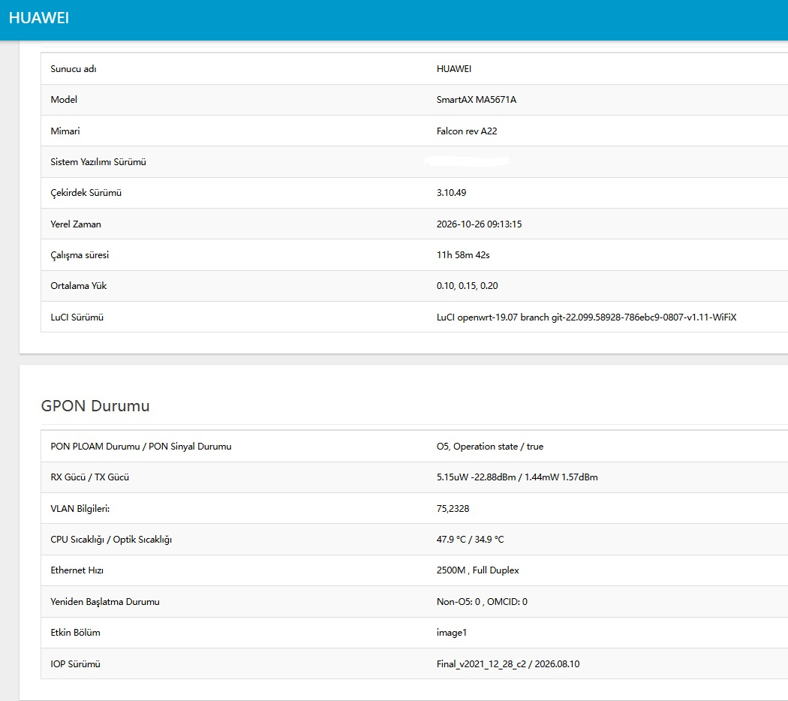Click the 'Etkin Bölüm' label

75,632
